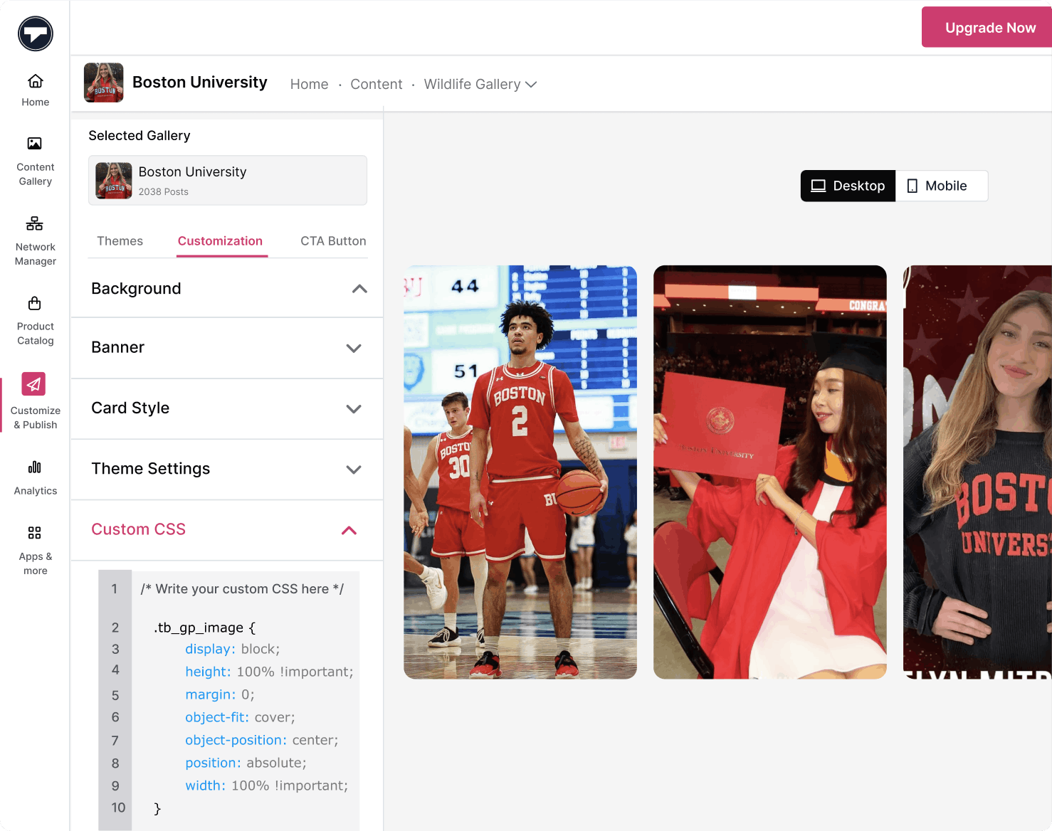Click the Background section heading
The width and height of the screenshot is (1052, 831).
click(x=136, y=288)
